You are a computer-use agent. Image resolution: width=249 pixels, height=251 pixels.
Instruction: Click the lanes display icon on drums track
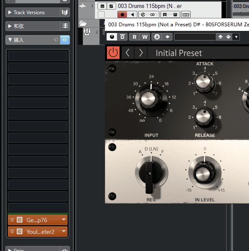coord(186,15)
